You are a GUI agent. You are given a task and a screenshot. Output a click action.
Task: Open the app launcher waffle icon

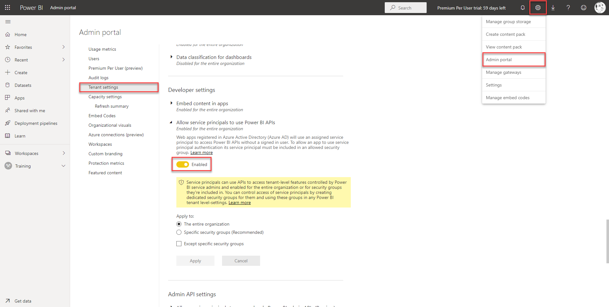tap(8, 8)
